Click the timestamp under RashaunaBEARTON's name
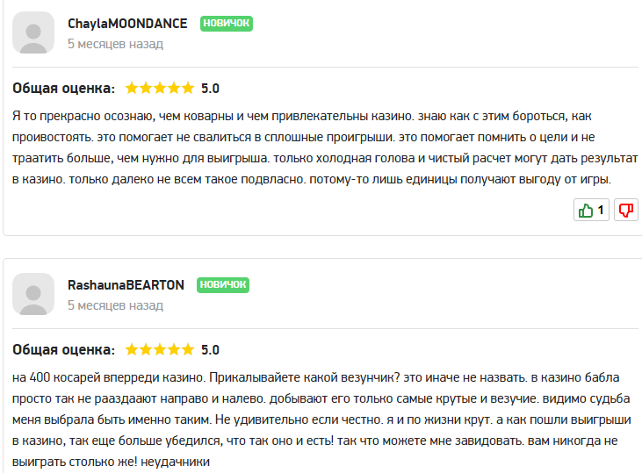642x473 pixels. click(115, 306)
